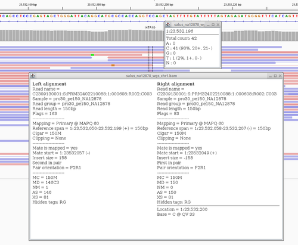Click the 23,532,220 bp ruler label
Screen dimensions: 298x245
pos(232,5)
